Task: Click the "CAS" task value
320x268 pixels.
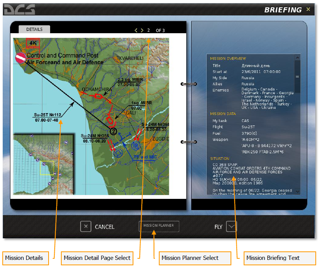Action: tap(245, 121)
